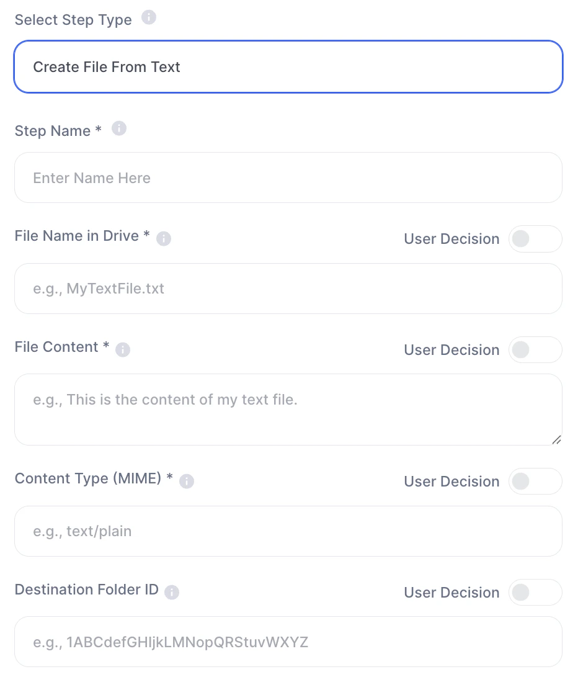Focus the MyTextFile.txt file name input
Viewport: 578px width, 695px height.
tap(288, 289)
